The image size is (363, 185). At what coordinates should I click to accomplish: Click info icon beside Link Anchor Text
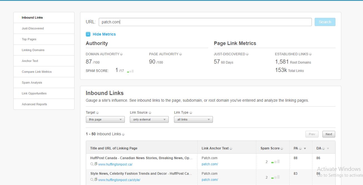click(231, 149)
